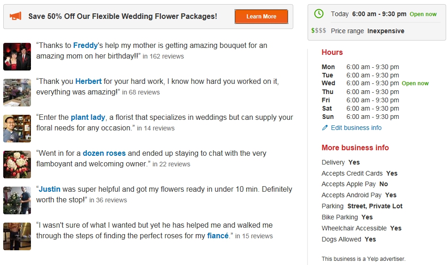View the flower shop interior photo thumbnail
Image resolution: width=448 pixels, height=265 pixels.
[17, 93]
